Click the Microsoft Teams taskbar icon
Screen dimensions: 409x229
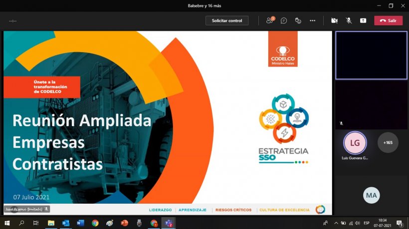pos(169,223)
